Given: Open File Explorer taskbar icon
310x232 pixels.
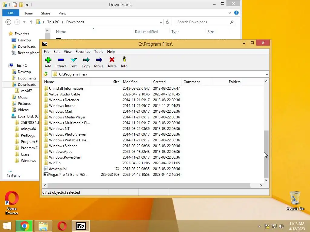Looking at the screenshot, I should pos(43,226).
